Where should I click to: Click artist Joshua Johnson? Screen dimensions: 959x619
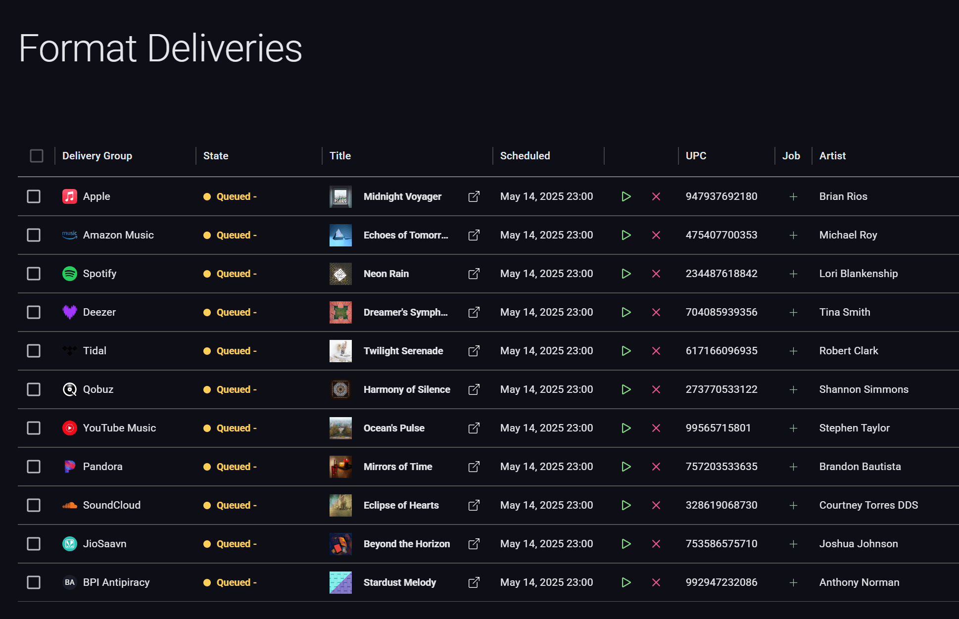pos(859,544)
